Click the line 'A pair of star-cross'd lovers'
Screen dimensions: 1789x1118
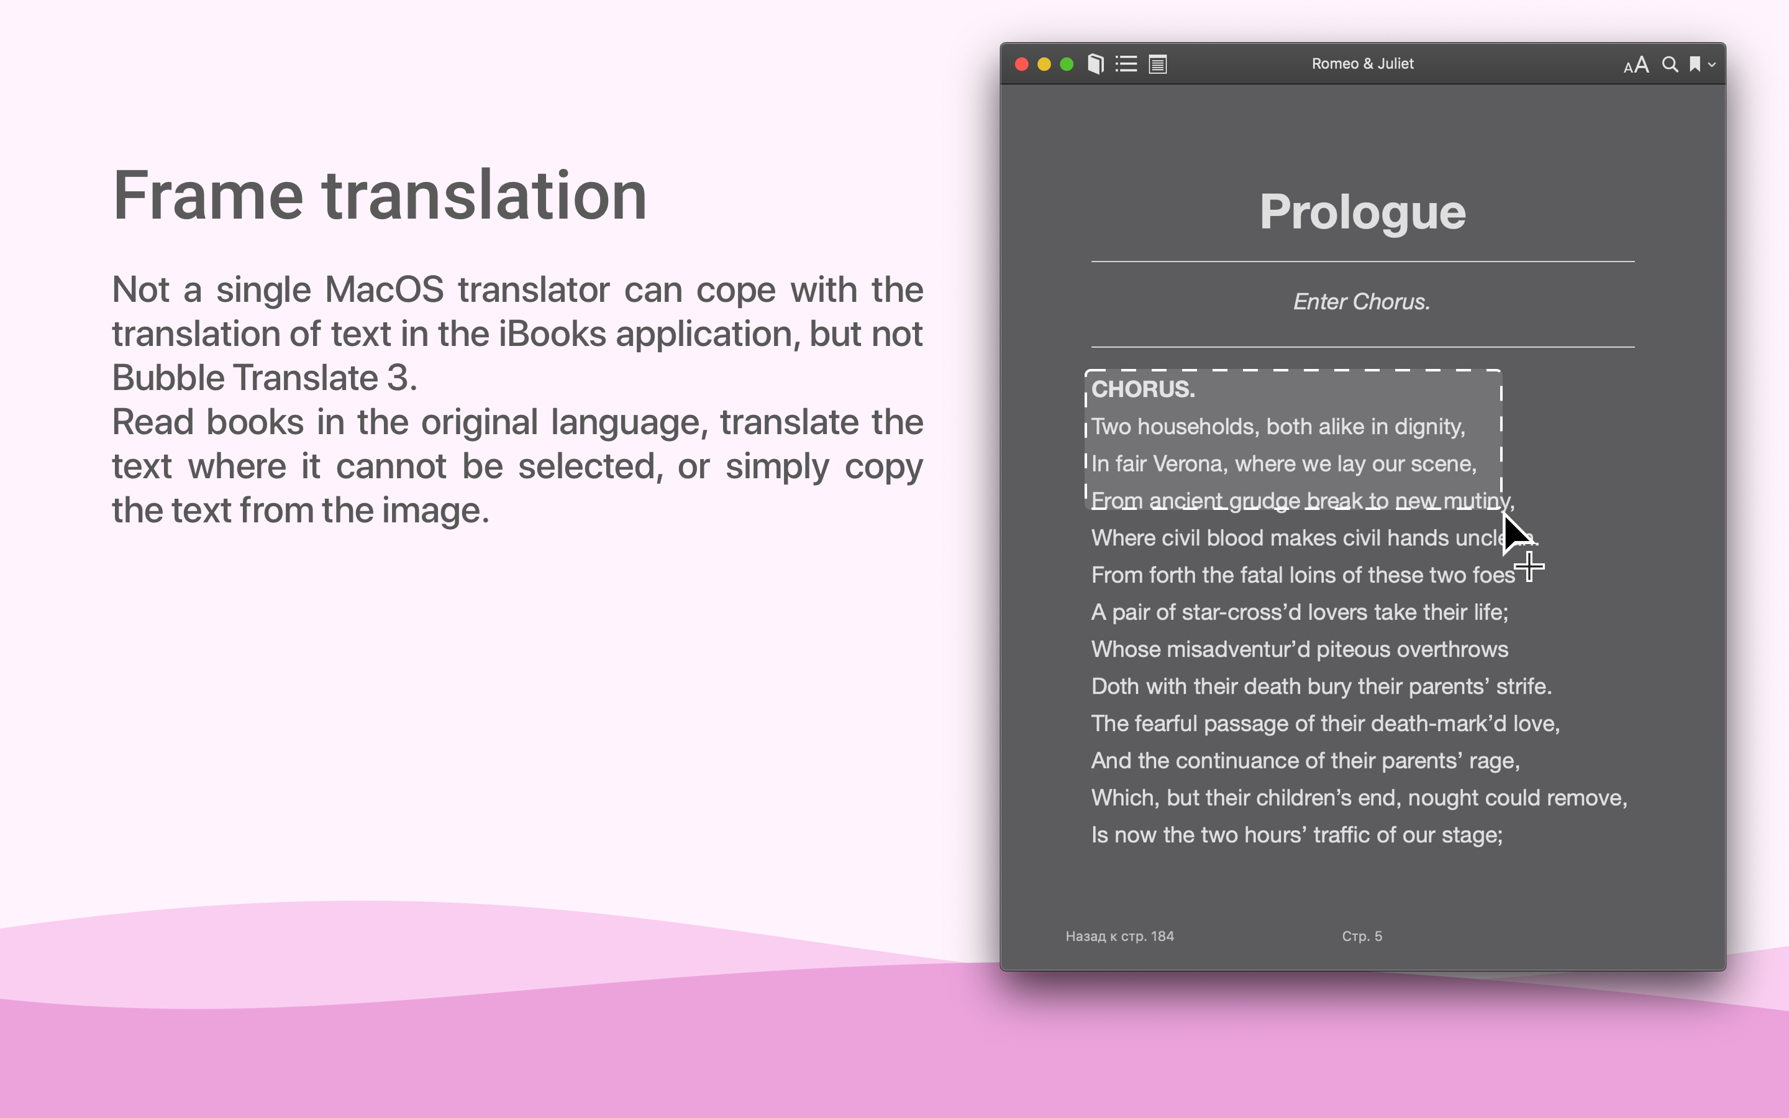click(x=1299, y=612)
